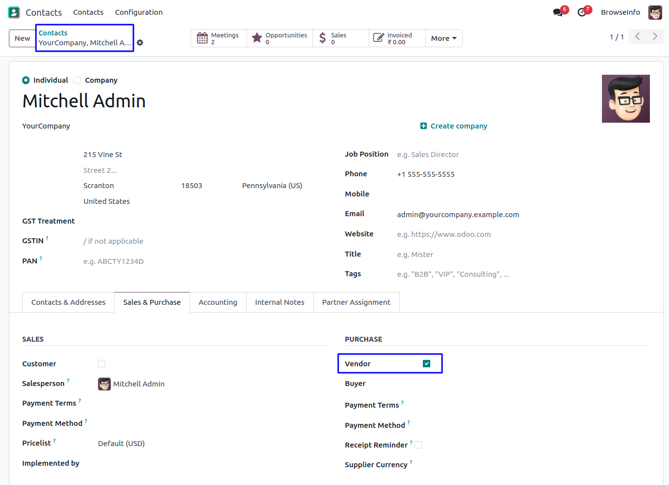The width and height of the screenshot is (669, 485).
Task: Open the activities clock icon
Action: tap(582, 12)
